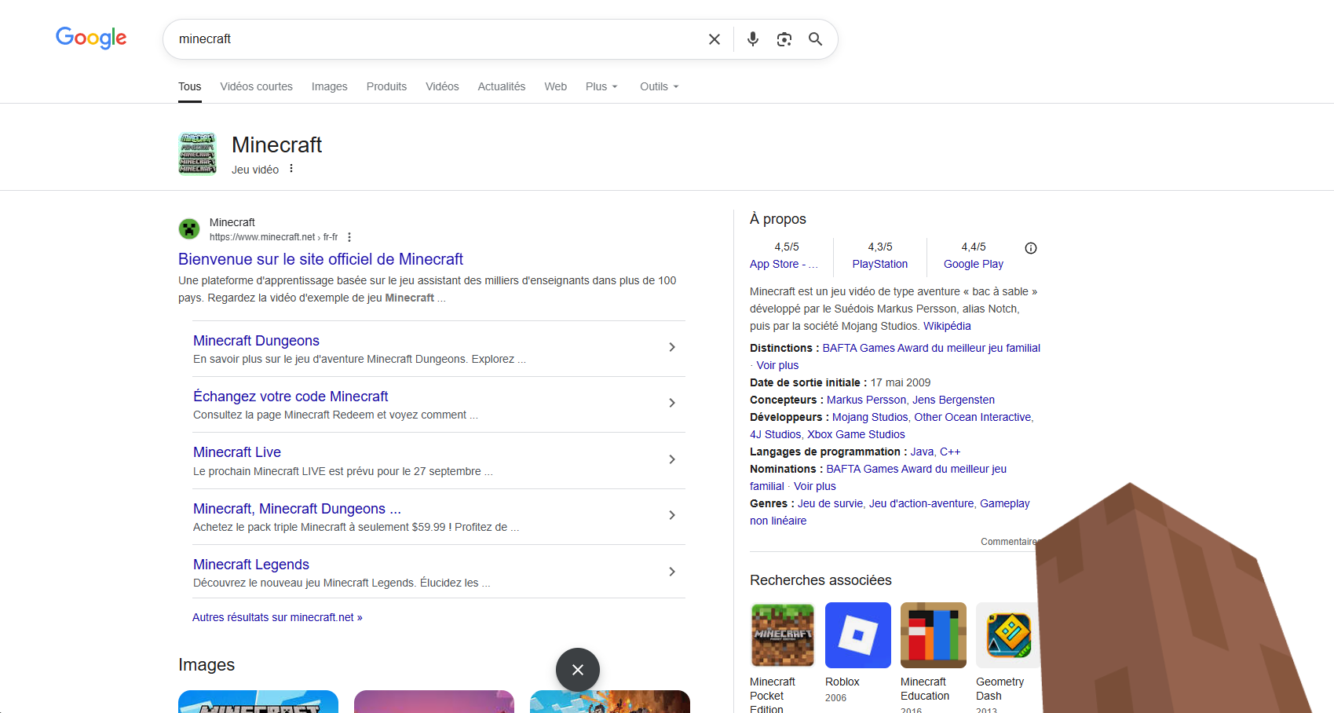This screenshot has width=1334, height=713.
Task: Expand the Plus dropdown menu
Action: [x=601, y=86]
